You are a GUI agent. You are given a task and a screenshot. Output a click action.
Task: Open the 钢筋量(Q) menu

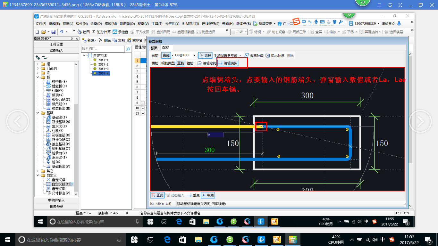coord(127,24)
